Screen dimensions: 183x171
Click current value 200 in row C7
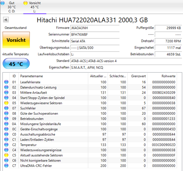click(x=103, y=166)
